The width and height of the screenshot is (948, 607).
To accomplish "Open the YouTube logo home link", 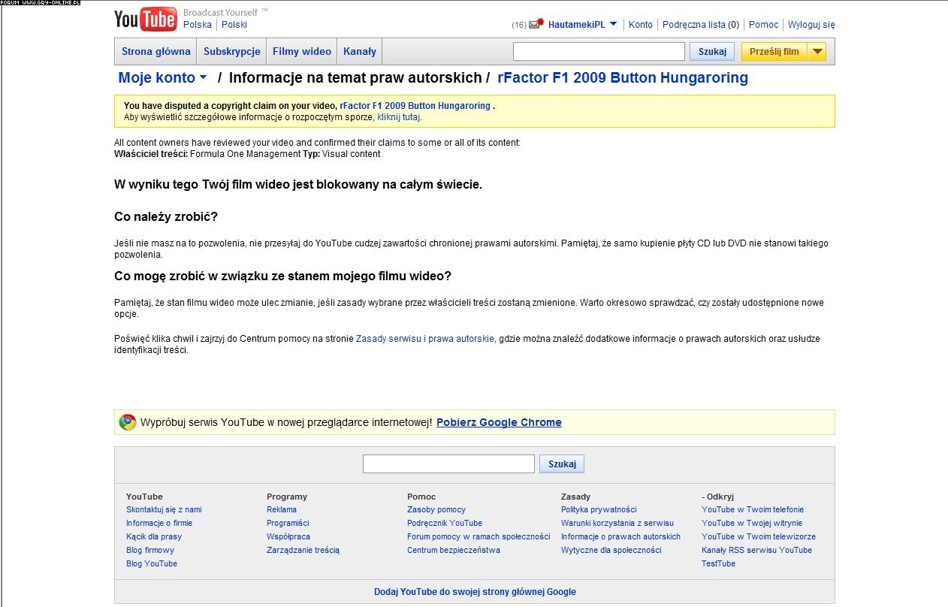I will click(x=146, y=20).
